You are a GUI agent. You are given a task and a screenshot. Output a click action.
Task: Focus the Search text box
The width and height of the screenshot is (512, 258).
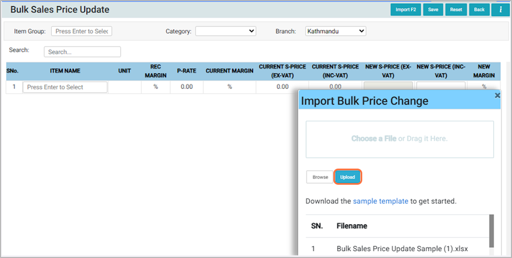(82, 52)
